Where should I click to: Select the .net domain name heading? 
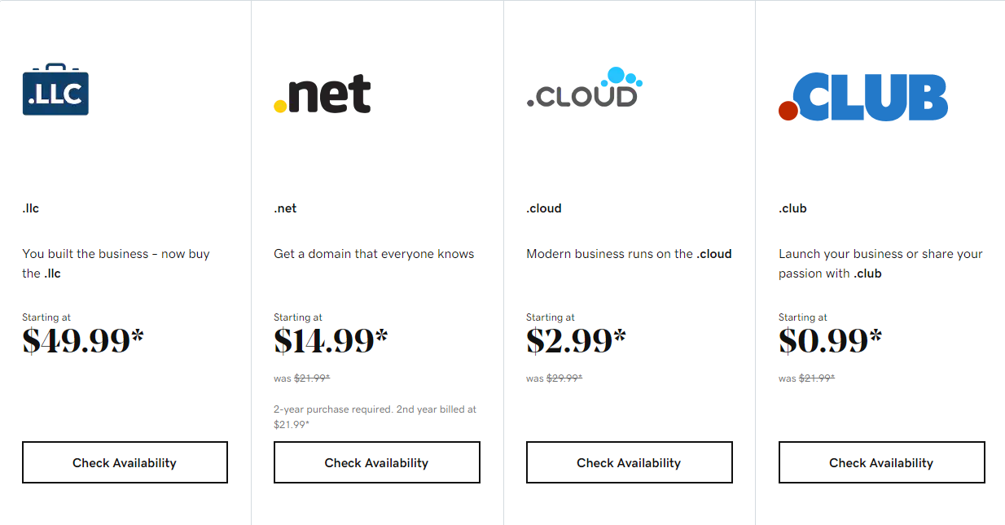coord(285,208)
